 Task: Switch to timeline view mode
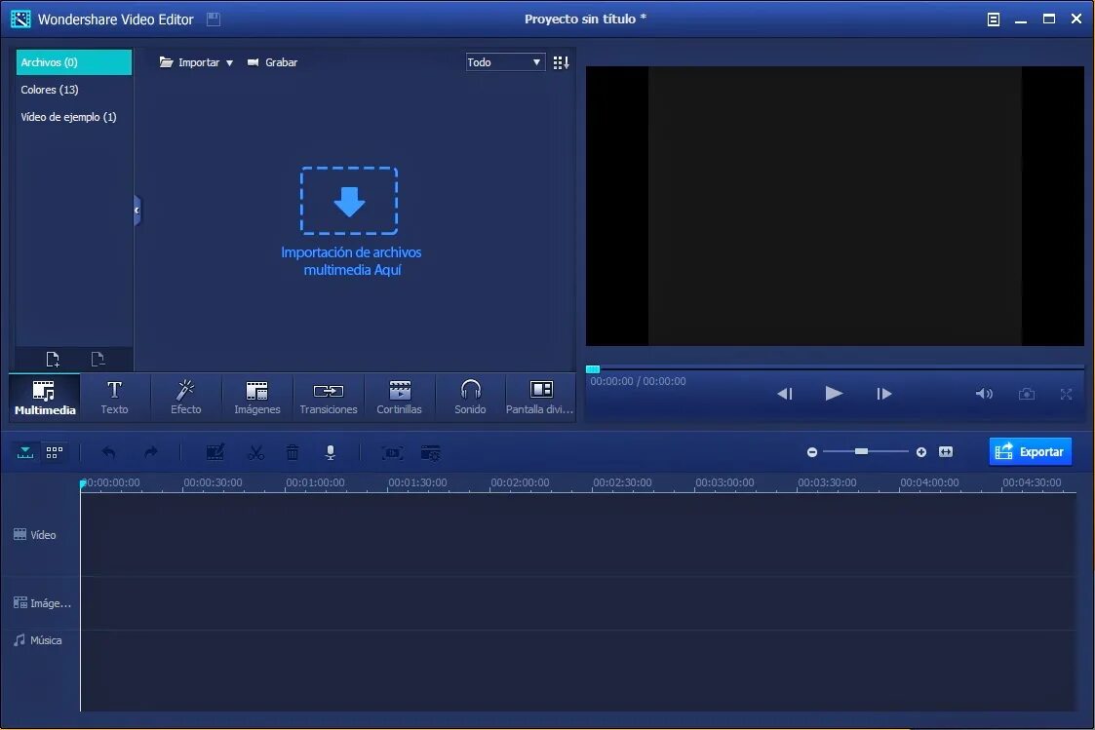click(25, 452)
